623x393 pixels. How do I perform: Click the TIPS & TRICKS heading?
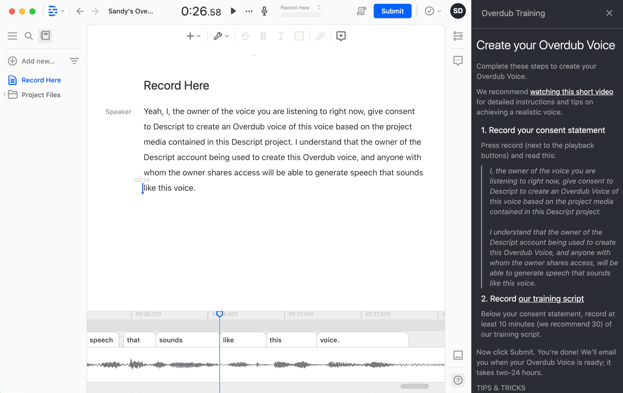click(501, 388)
